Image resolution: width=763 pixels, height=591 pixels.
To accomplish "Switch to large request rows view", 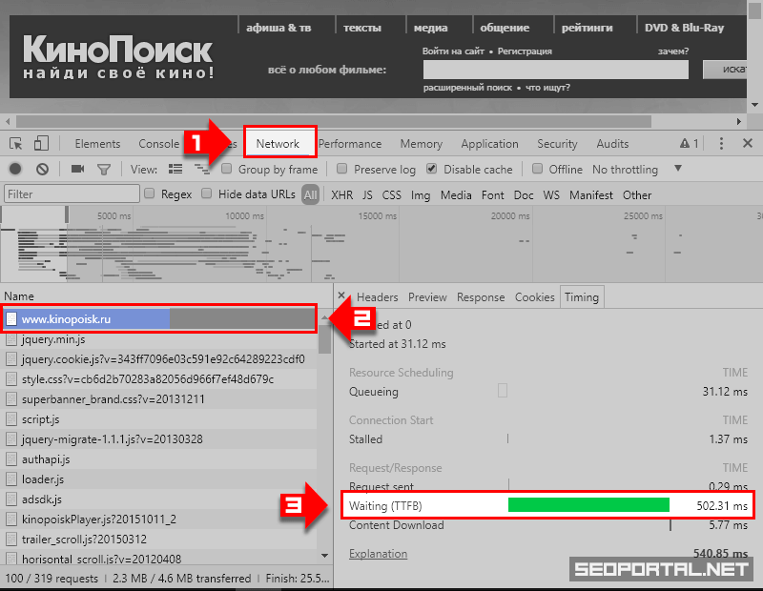I will click(175, 170).
